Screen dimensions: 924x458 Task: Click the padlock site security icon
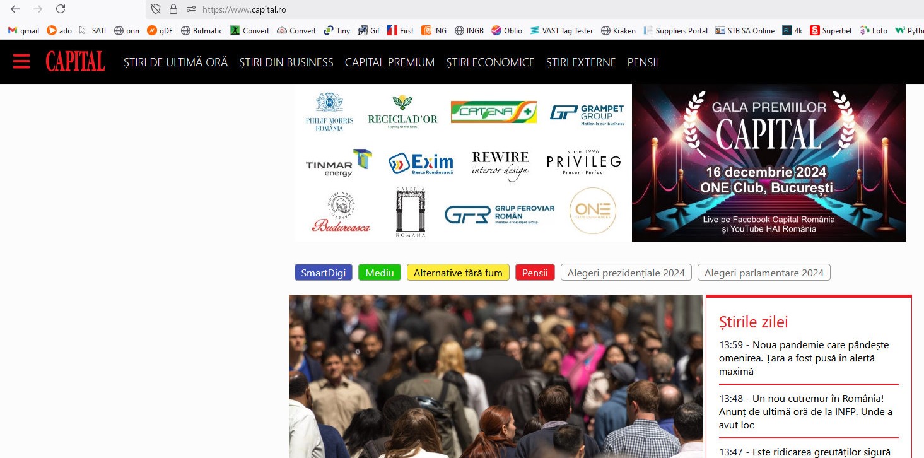173,9
